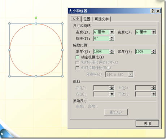Click the bottom-right corner resize handle
The width and height of the screenshot is (166, 139).
[62, 76]
